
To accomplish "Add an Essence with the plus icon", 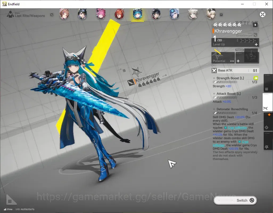I will 238,61.
